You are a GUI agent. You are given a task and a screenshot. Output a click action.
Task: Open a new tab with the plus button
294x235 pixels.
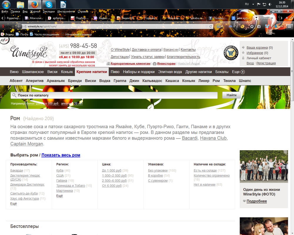(x=287, y=18)
